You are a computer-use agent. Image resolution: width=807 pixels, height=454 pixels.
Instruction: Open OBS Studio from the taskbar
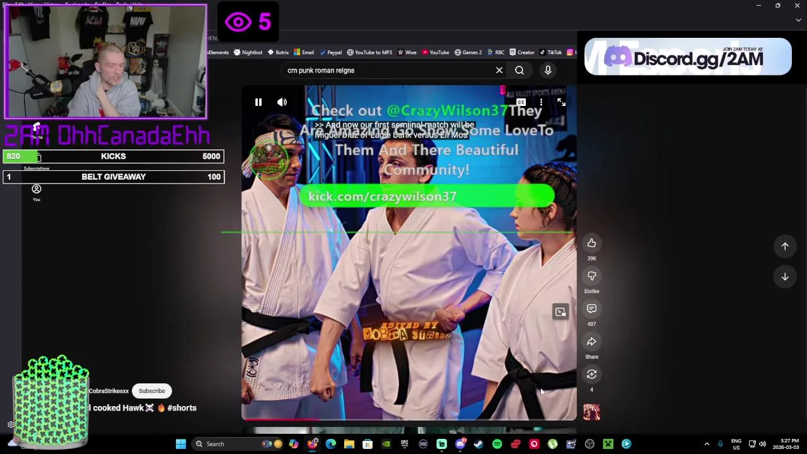(x=589, y=444)
